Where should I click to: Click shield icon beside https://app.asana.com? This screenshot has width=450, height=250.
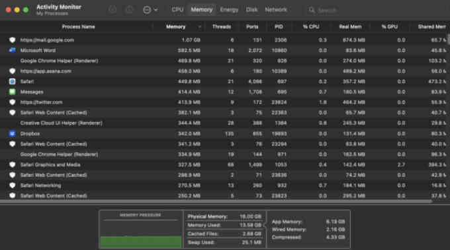[x=12, y=71]
